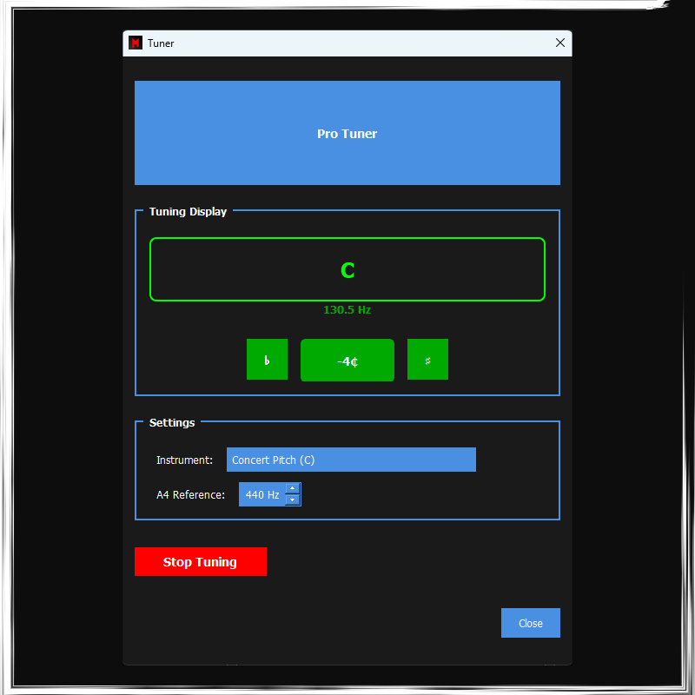Click the Tuning Display group title

coord(188,211)
